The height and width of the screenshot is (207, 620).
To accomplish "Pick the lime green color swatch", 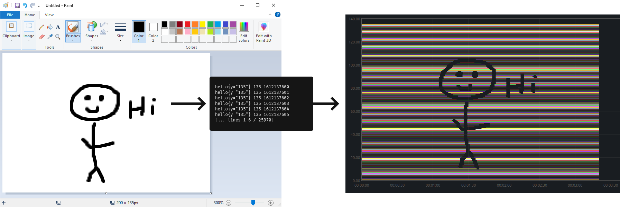I will pos(210,32).
